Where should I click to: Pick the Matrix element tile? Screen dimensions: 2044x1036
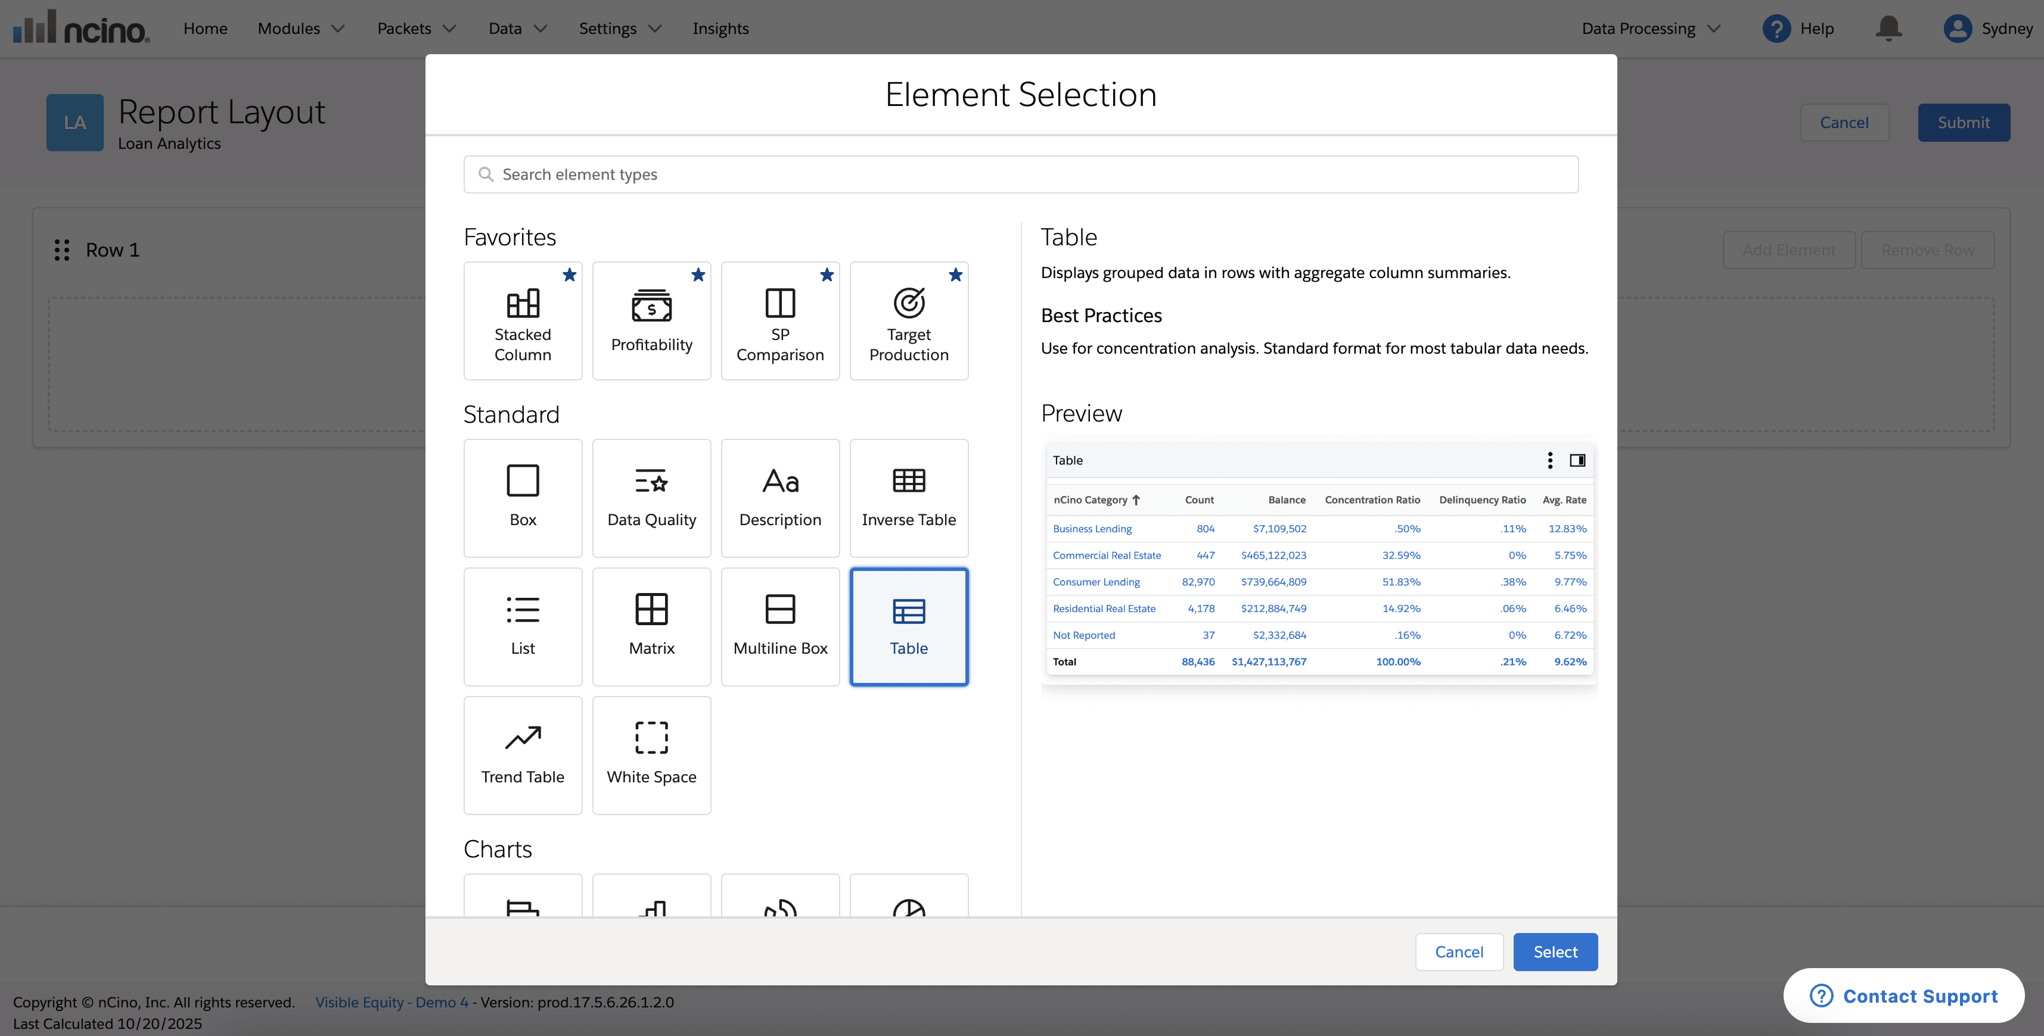[x=651, y=626]
